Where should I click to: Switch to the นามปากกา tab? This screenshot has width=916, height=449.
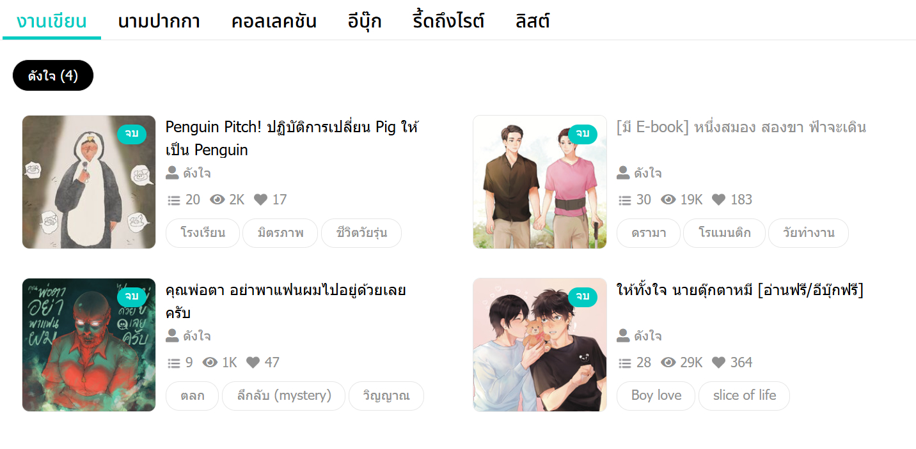(x=159, y=22)
